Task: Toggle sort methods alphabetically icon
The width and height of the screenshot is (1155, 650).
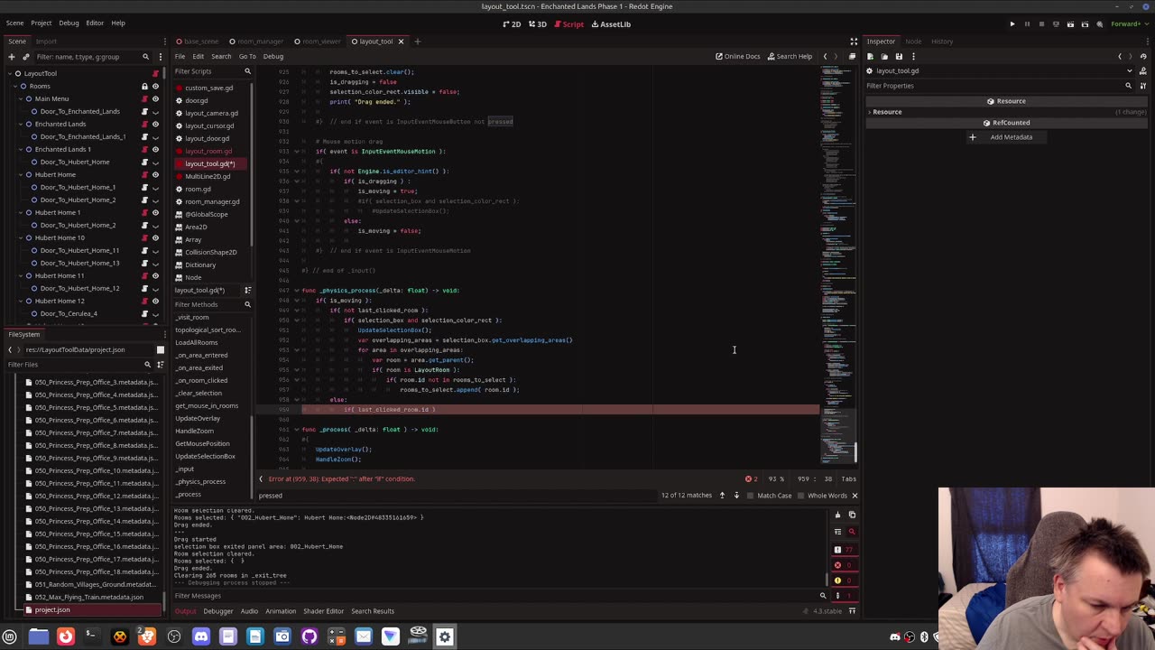Action: 248,290
